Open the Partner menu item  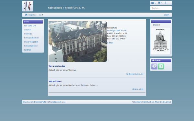27,50
